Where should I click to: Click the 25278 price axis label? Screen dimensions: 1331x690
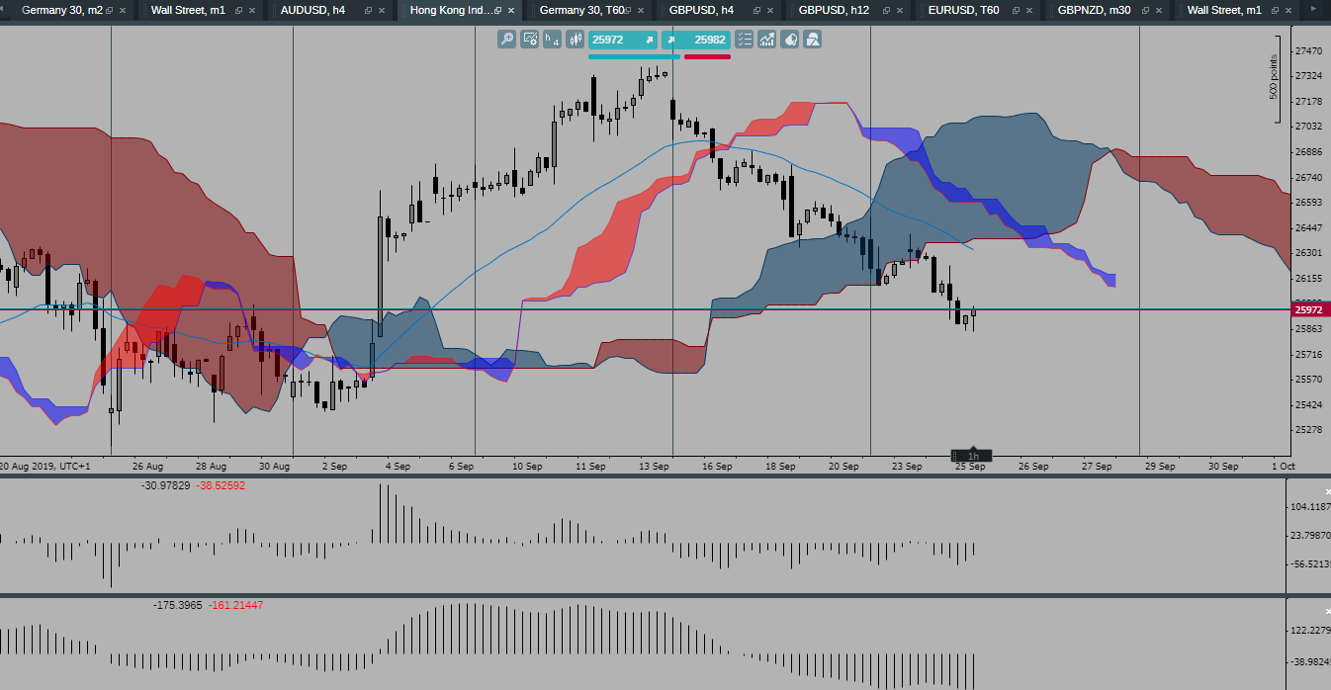(1308, 430)
